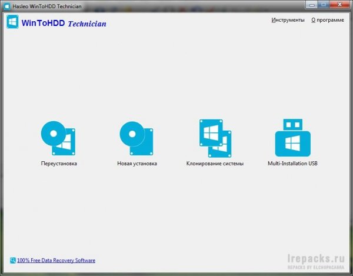Click the WinToHDD logo in header
353x276 pixels.
(12, 22)
